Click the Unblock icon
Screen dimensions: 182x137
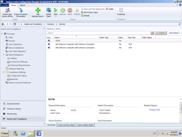(x=77, y=10)
